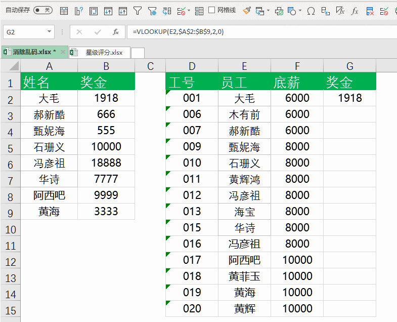Open the chart icon with question mark

click(x=79, y=11)
